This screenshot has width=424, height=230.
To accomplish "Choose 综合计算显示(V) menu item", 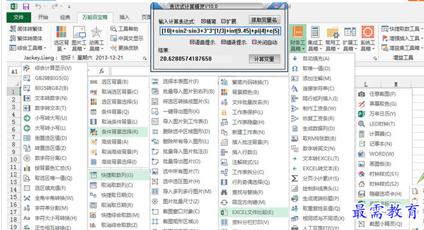I will [x=48, y=68].
